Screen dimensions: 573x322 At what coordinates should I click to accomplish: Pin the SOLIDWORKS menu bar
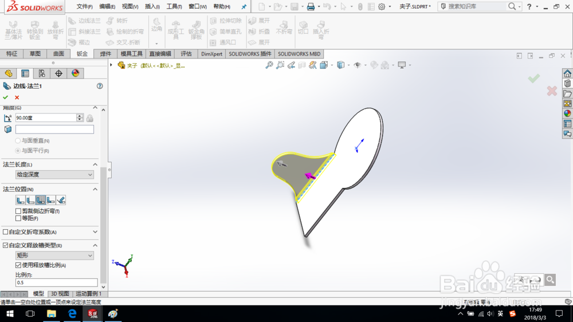[244, 6]
